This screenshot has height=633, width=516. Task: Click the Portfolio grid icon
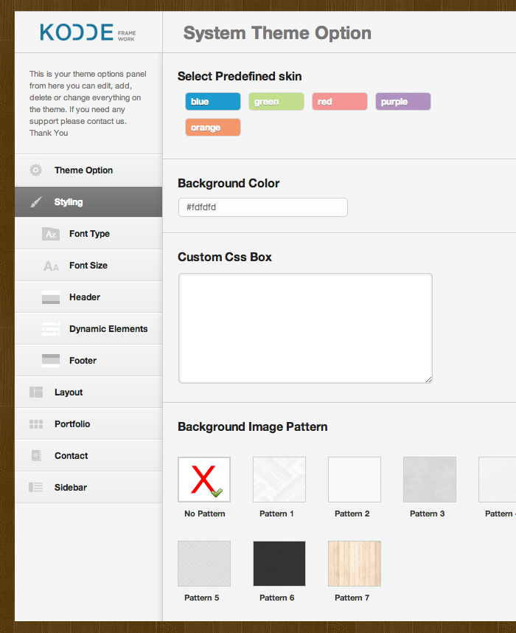pos(35,424)
